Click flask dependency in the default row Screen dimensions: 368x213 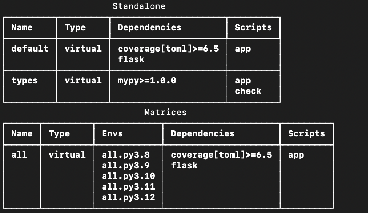131,60
